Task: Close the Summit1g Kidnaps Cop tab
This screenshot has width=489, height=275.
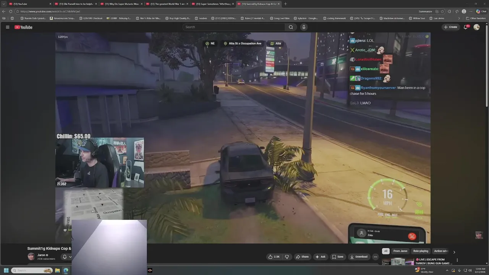Action: [x=279, y=4]
